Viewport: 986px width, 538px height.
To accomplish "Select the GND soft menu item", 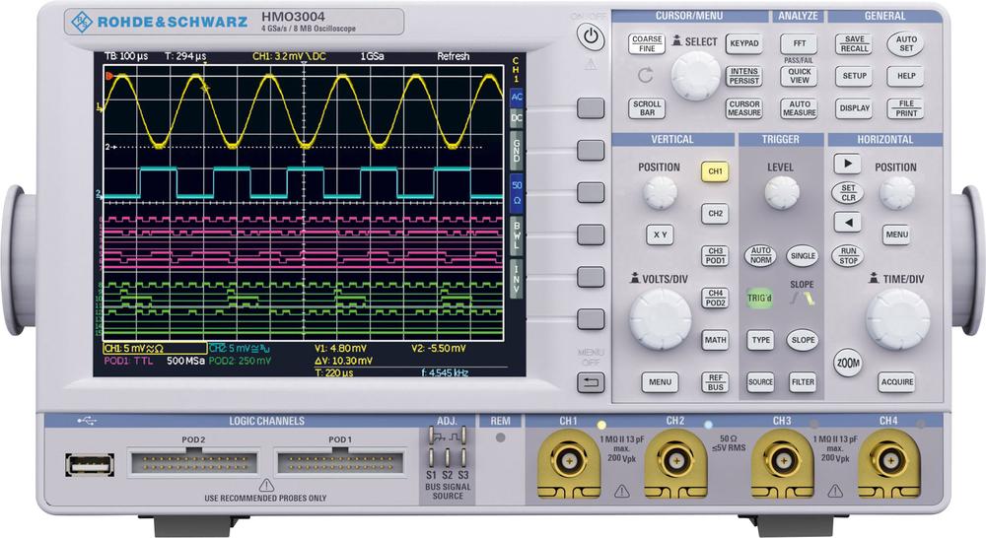I will (516, 151).
